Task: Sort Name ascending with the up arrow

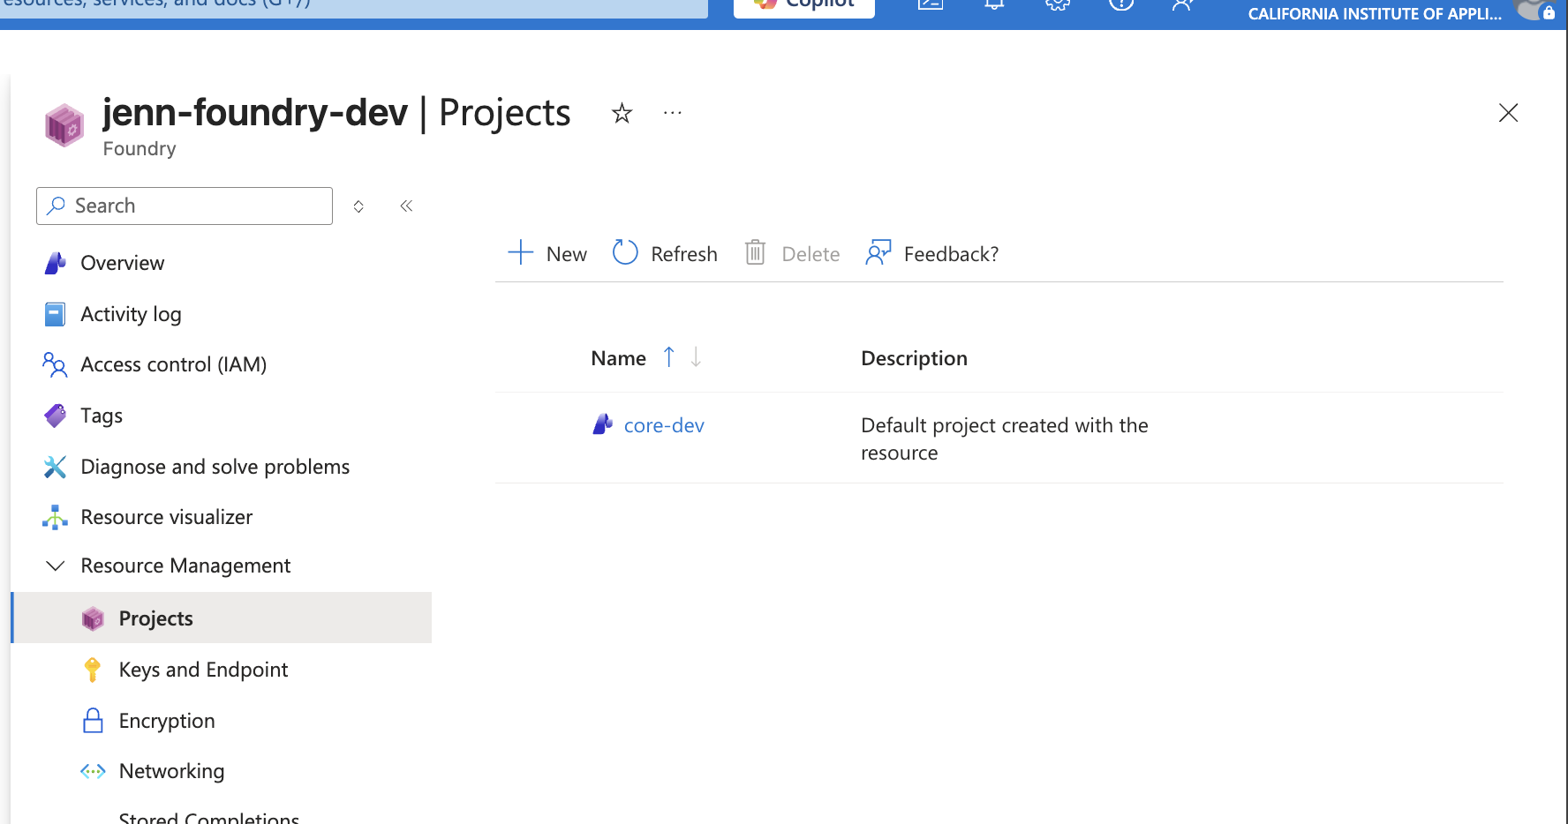Action: click(x=669, y=357)
